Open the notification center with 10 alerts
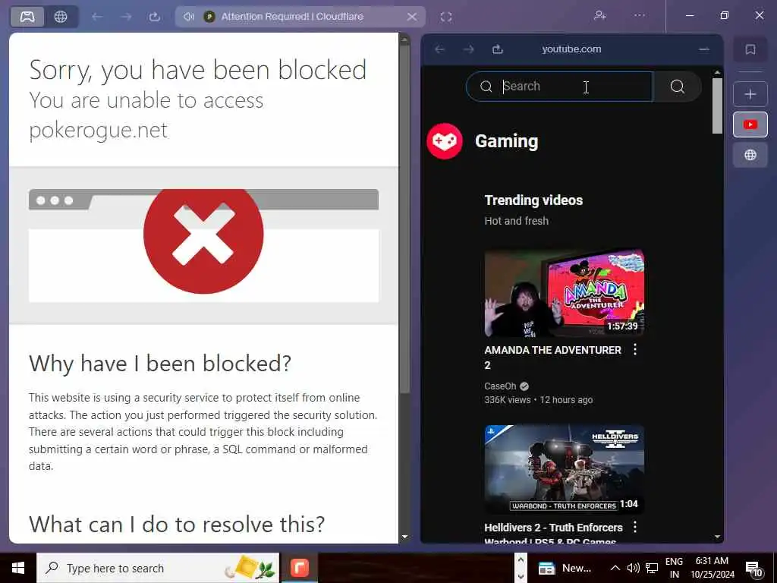This screenshot has width=777, height=583. 753,568
